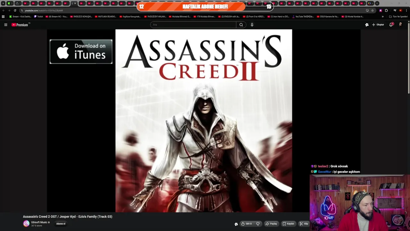Screen dimensions: 410x231
Task: Subscribe with the Abone ol button
Action: coord(61,224)
